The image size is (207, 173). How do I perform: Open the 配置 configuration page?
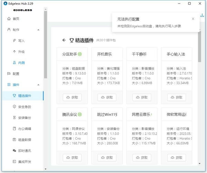(x=23, y=74)
